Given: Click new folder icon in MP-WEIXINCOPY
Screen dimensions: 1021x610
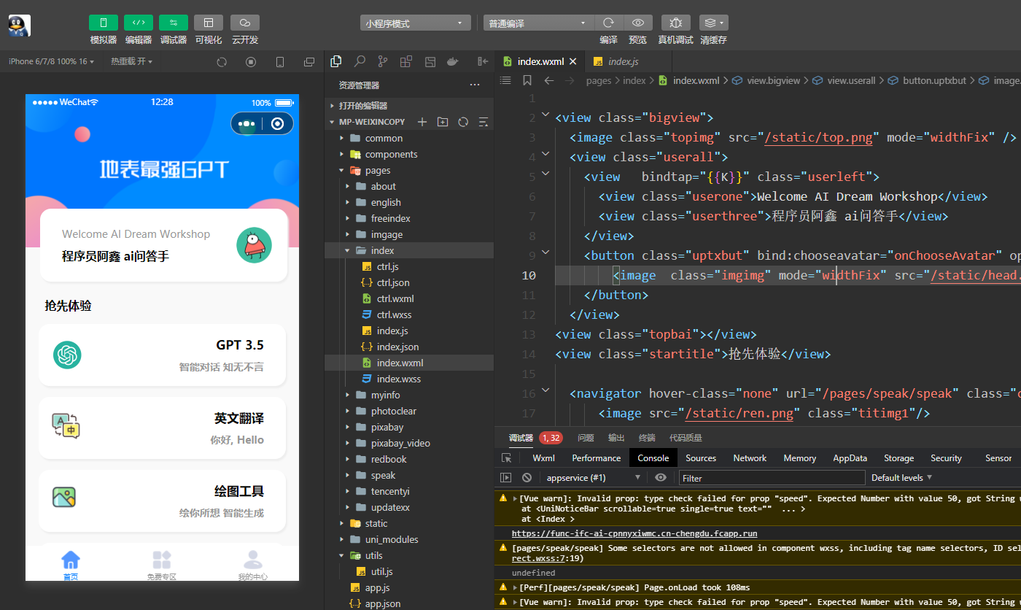Looking at the screenshot, I should click(442, 122).
